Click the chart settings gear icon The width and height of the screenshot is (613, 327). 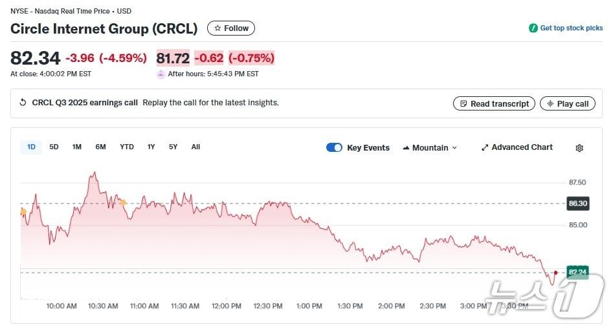click(579, 148)
